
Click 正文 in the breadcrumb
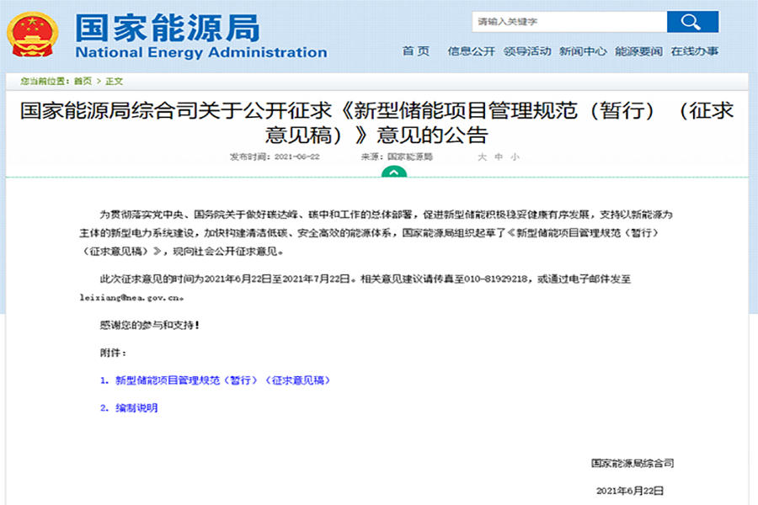[x=114, y=81]
